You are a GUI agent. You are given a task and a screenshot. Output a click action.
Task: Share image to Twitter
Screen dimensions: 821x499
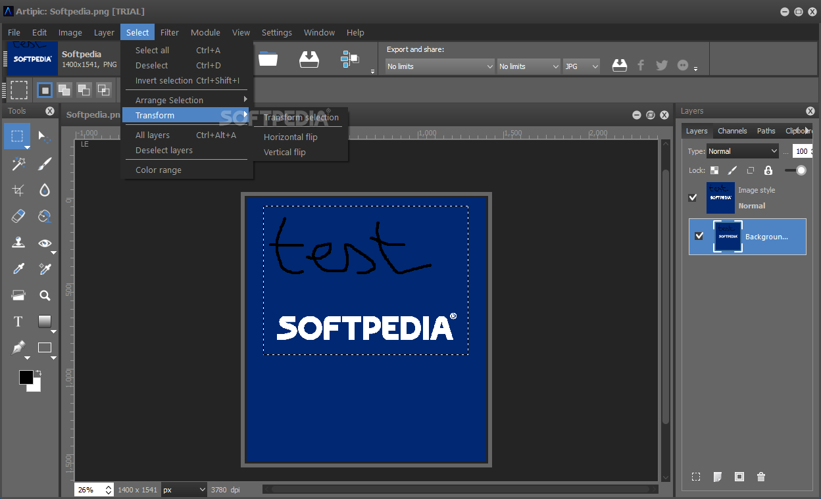click(x=662, y=65)
